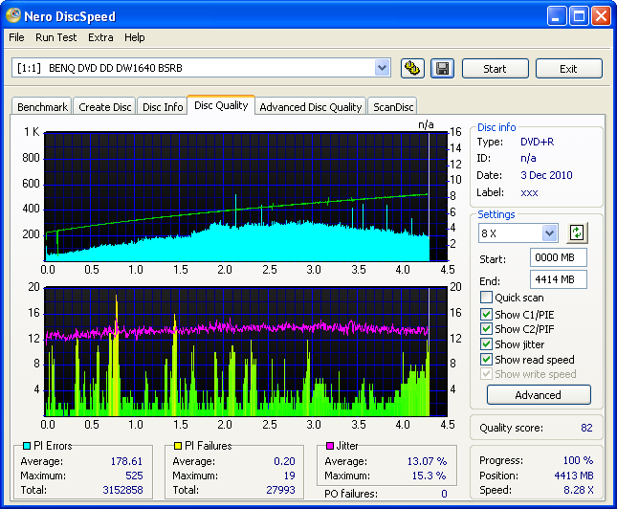617x509 pixels.
Task: Click the disc Date 3 Dec 2010
Action: point(546,175)
